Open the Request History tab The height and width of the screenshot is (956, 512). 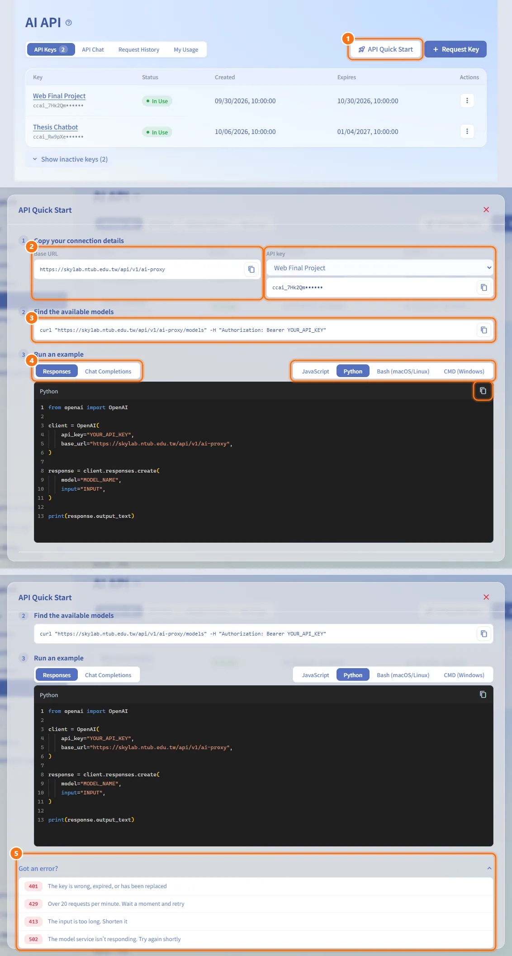[x=139, y=50]
